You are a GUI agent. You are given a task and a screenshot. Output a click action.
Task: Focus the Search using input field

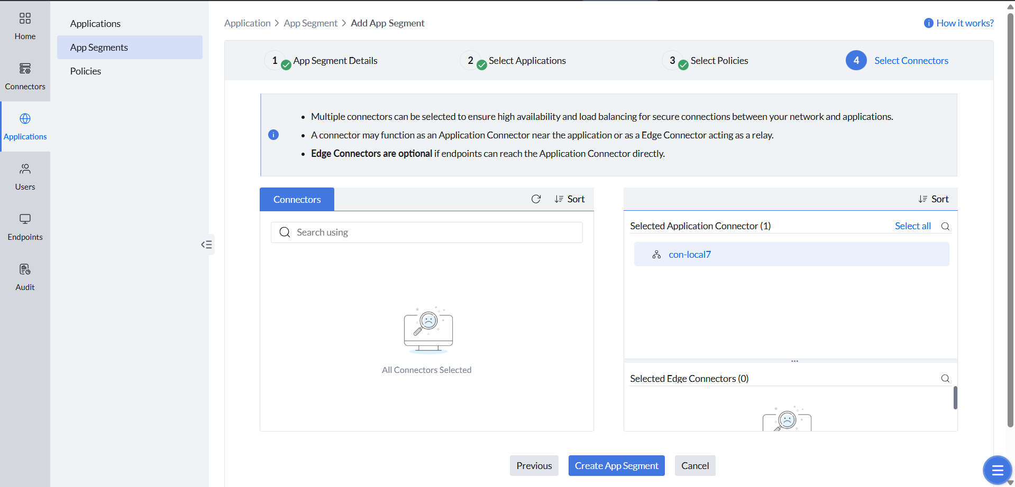(427, 232)
